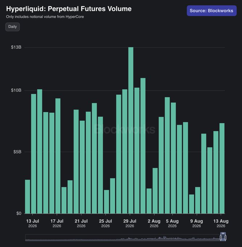242x247 pixels.
Task: Click the grip atop the range selector window
Action: pyautogui.click(x=223, y=233)
